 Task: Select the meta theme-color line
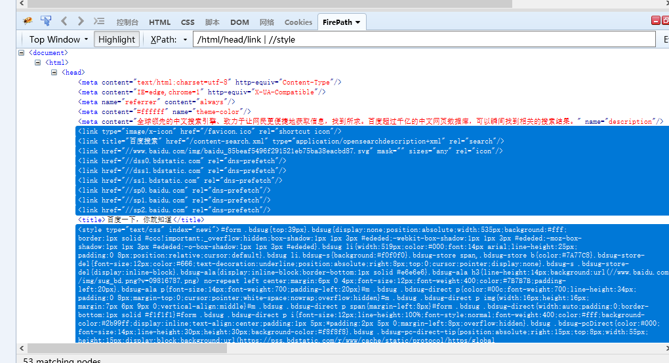(x=164, y=111)
